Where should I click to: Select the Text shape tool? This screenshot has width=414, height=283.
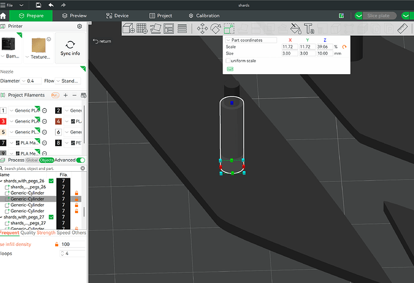[x=309, y=29]
